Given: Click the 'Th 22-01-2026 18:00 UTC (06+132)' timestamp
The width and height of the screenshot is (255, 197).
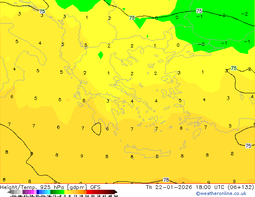Looking at the screenshot, I should 200,187.
